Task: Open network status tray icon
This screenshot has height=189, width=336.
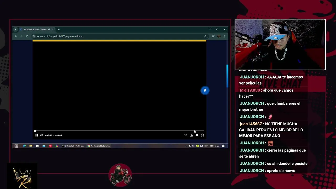Action: click(201, 146)
